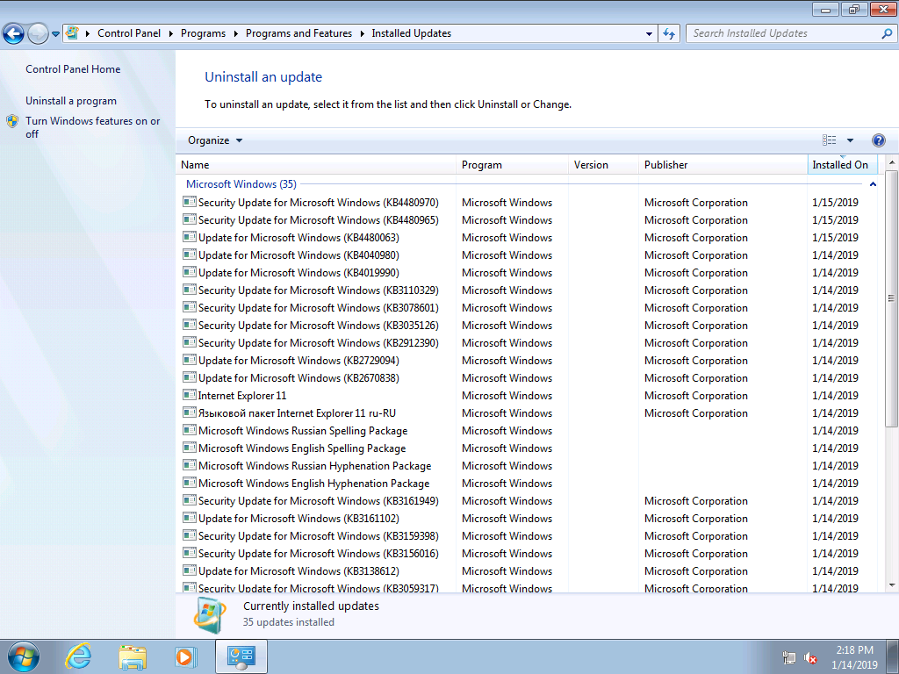This screenshot has width=899, height=674.
Task: Expand arrow after Programs breadcrumb
Action: 235,34
